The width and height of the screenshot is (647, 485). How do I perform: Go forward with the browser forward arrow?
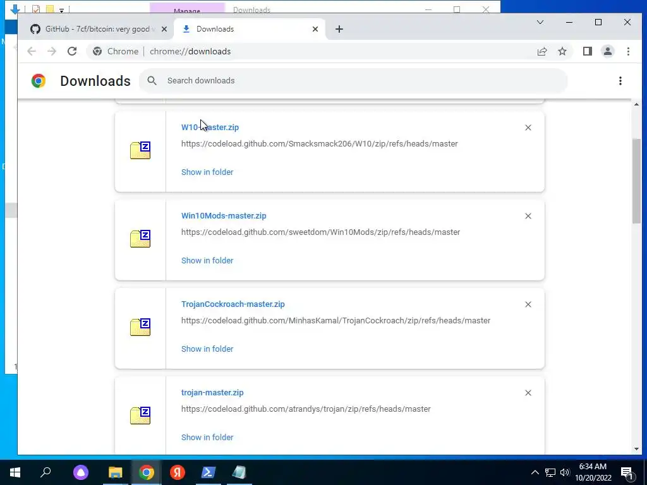click(52, 51)
